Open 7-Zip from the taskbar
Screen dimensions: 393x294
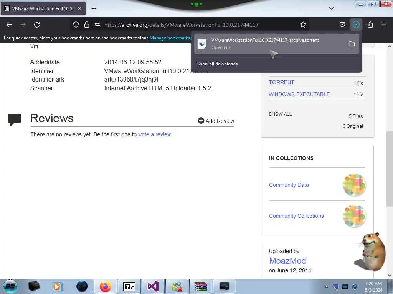pos(129,286)
